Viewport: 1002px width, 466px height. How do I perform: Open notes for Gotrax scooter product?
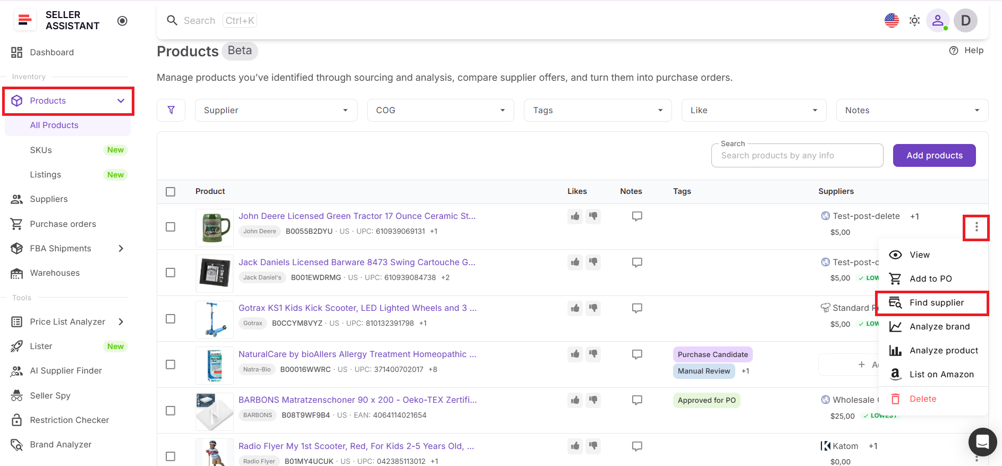(637, 308)
